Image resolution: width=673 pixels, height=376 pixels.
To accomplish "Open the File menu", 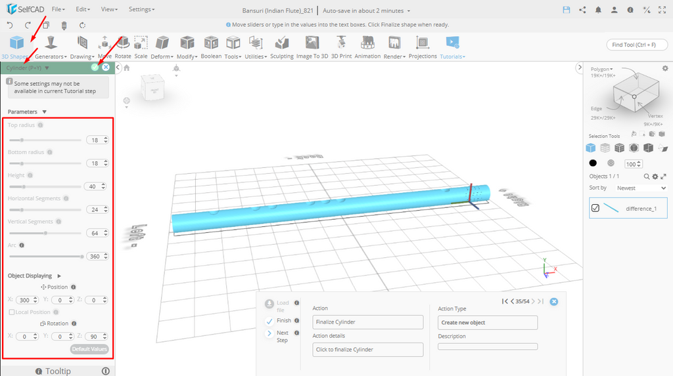I will [58, 10].
